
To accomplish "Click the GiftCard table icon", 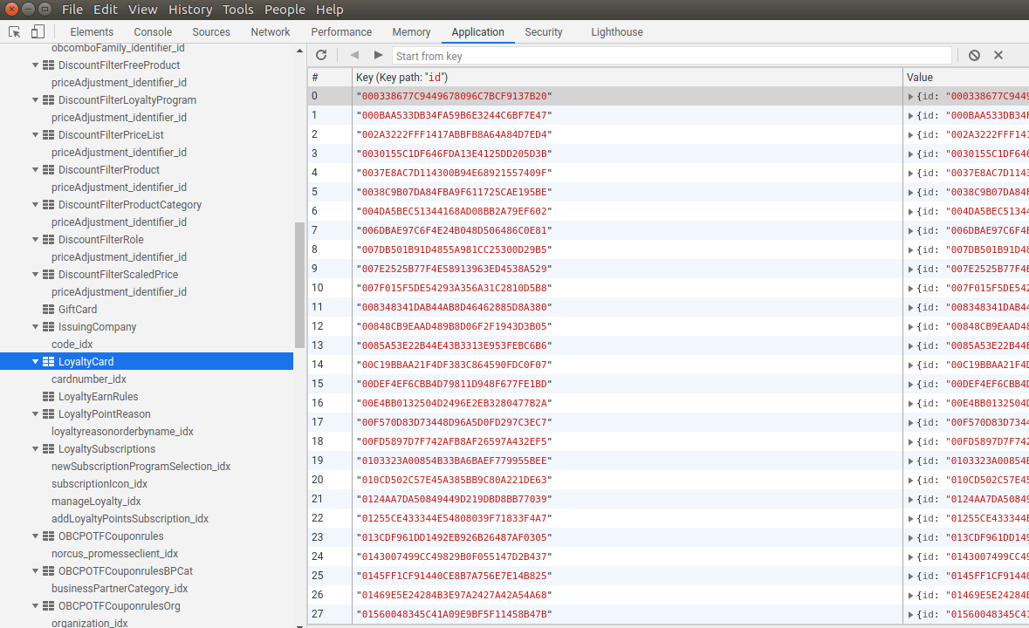I will (49, 310).
